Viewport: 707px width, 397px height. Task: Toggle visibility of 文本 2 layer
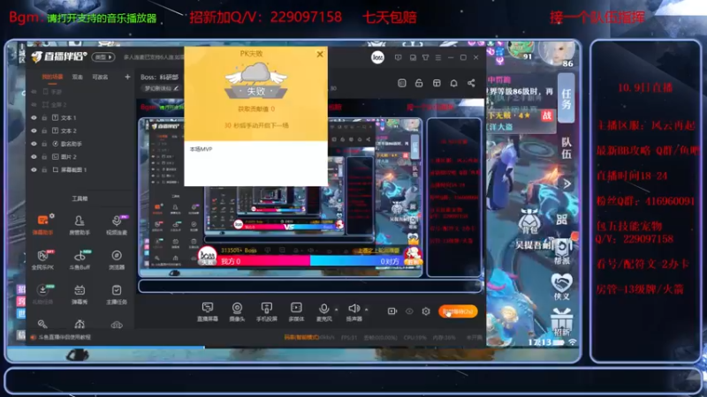pyautogui.click(x=34, y=131)
